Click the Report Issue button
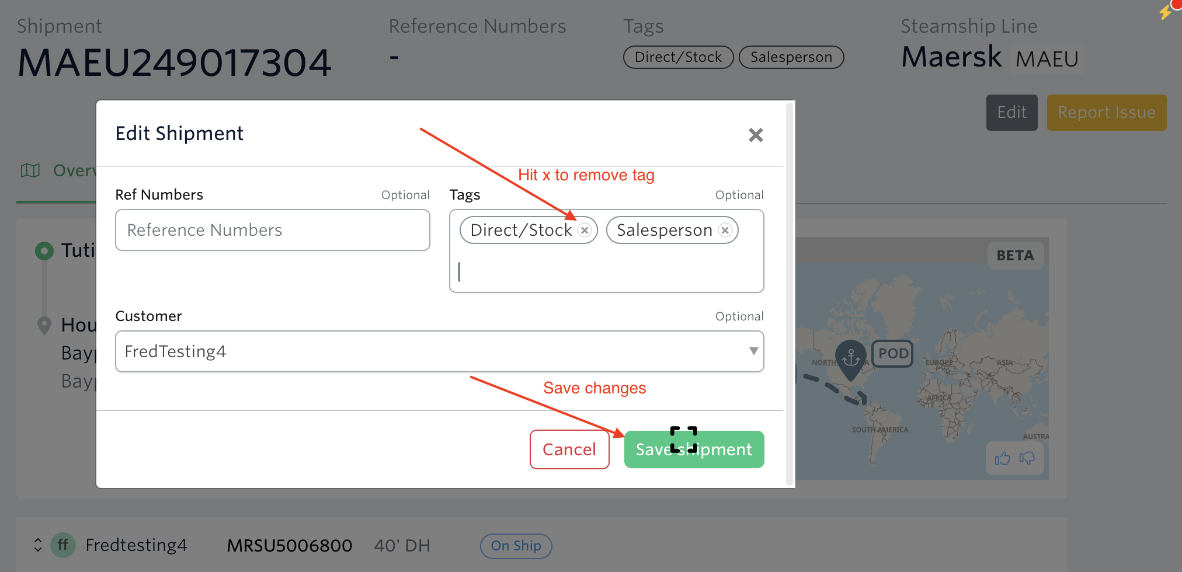This screenshot has width=1182, height=572. click(1106, 113)
